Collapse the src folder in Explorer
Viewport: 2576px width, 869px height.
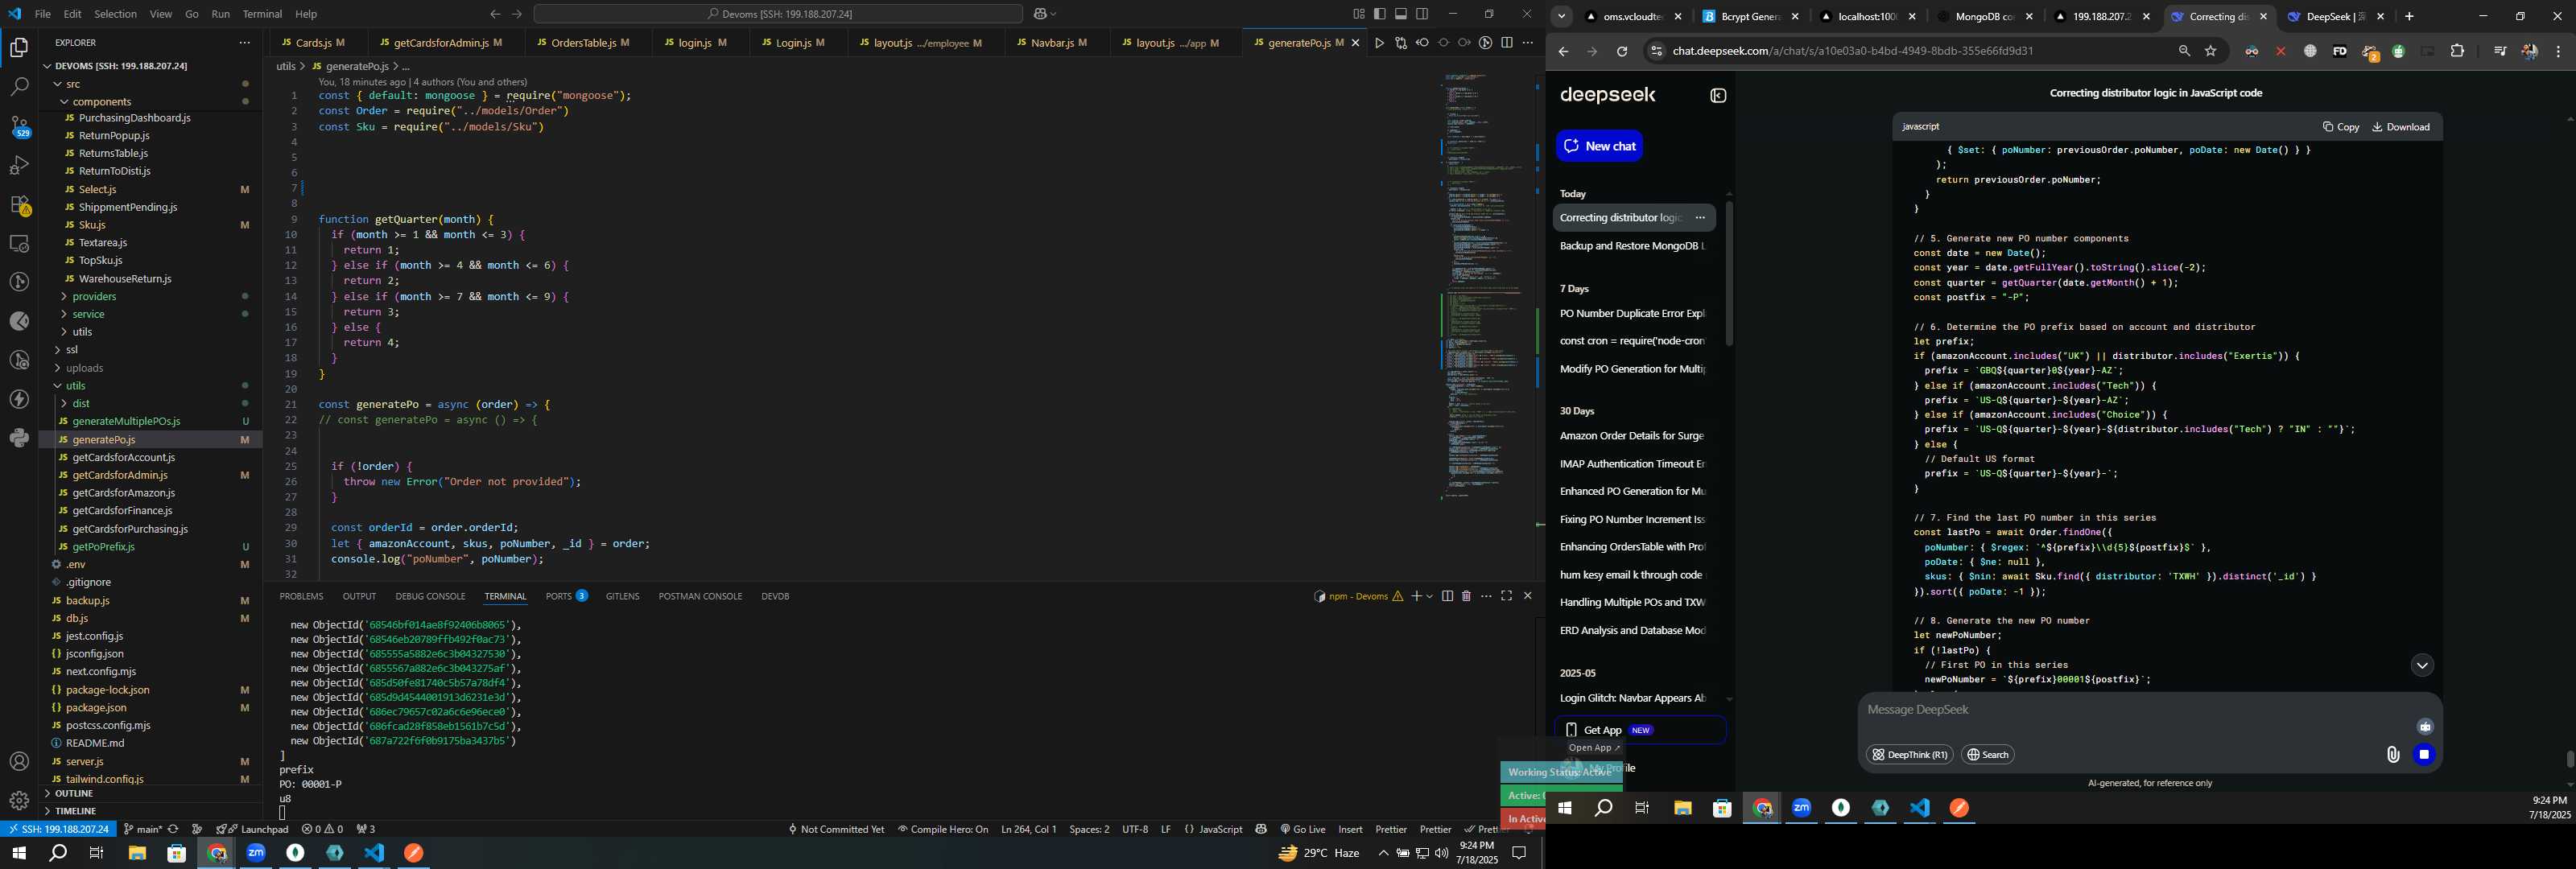point(73,84)
